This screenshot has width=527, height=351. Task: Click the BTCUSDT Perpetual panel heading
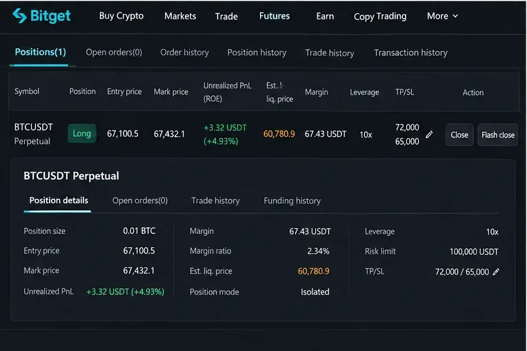coord(71,175)
